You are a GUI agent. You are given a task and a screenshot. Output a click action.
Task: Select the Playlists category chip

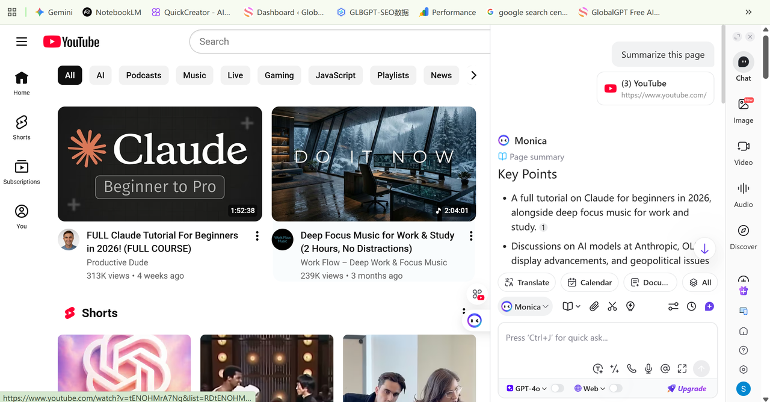tap(393, 75)
